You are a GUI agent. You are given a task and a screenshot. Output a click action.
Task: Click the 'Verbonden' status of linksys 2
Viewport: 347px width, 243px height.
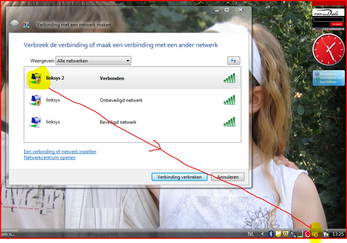point(112,78)
